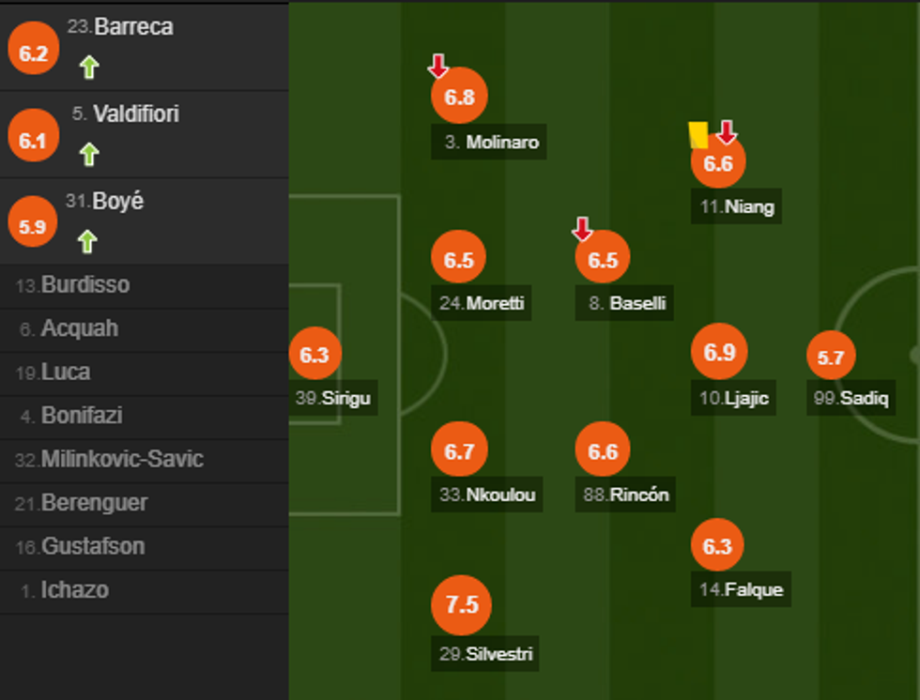Select Burdisso in the substitutes list
This screenshot has width=920, height=700.
click(84, 285)
